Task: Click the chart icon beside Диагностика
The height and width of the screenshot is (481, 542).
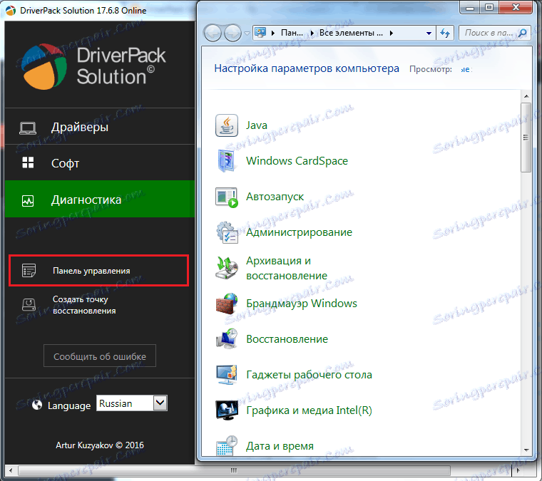Action: 28,200
